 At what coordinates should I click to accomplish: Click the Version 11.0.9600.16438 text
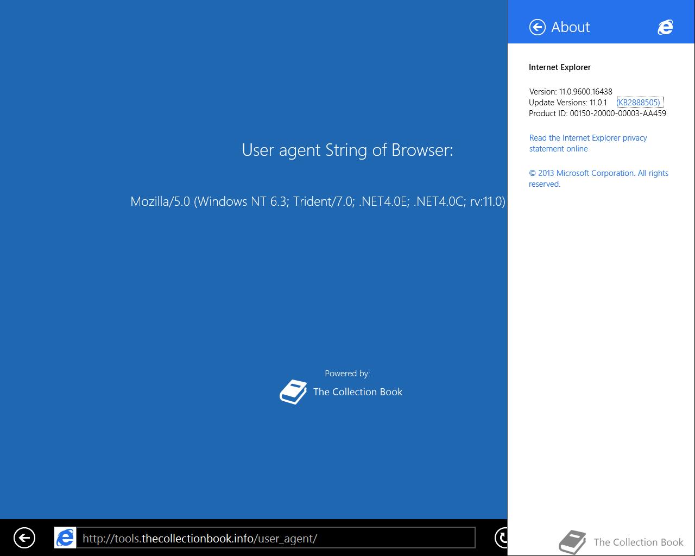[x=571, y=92]
